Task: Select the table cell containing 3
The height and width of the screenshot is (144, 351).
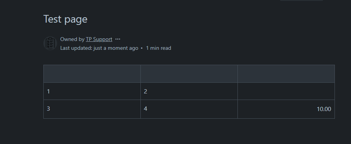Action: (92, 109)
